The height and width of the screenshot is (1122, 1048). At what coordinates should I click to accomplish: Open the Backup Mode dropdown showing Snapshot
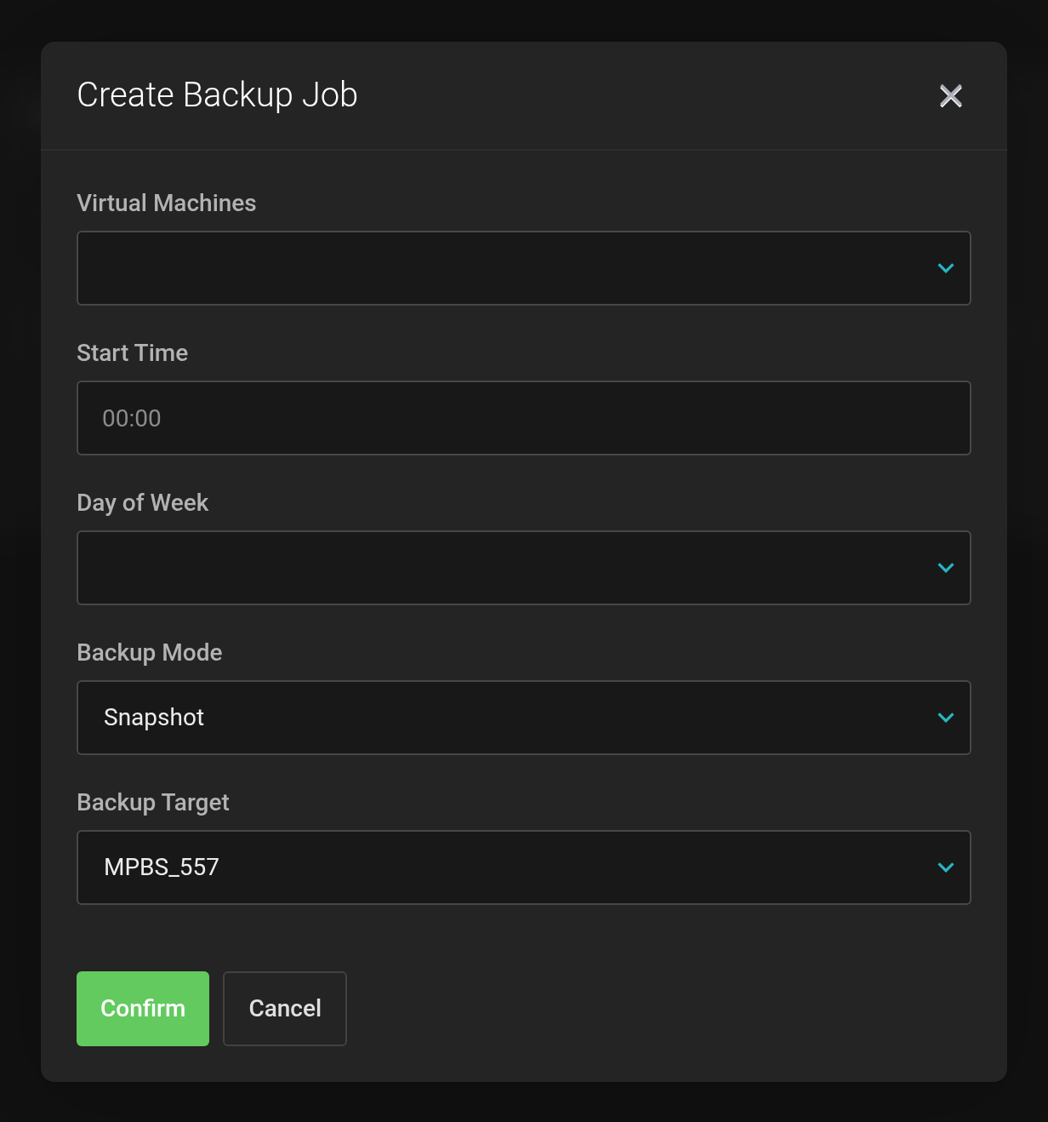pos(523,718)
